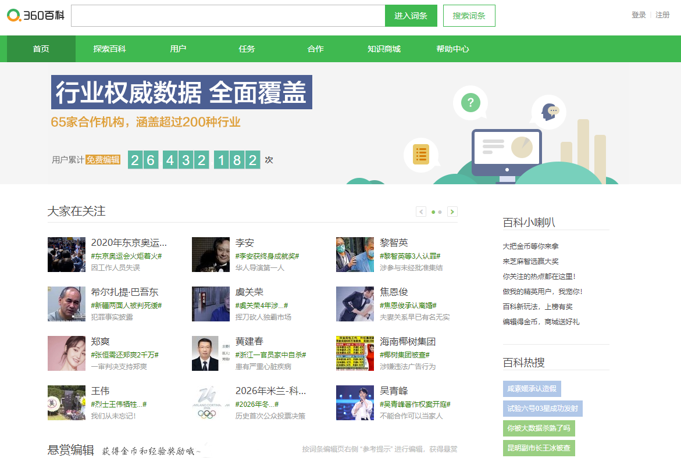This screenshot has height=458, width=681.
Task: Click the question mark bubble icon
Action: point(470,103)
